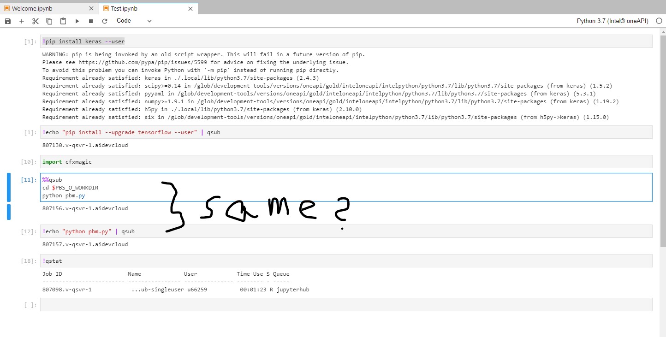666x337 pixels.
Task: Run the current cell with the play icon
Action: [77, 21]
